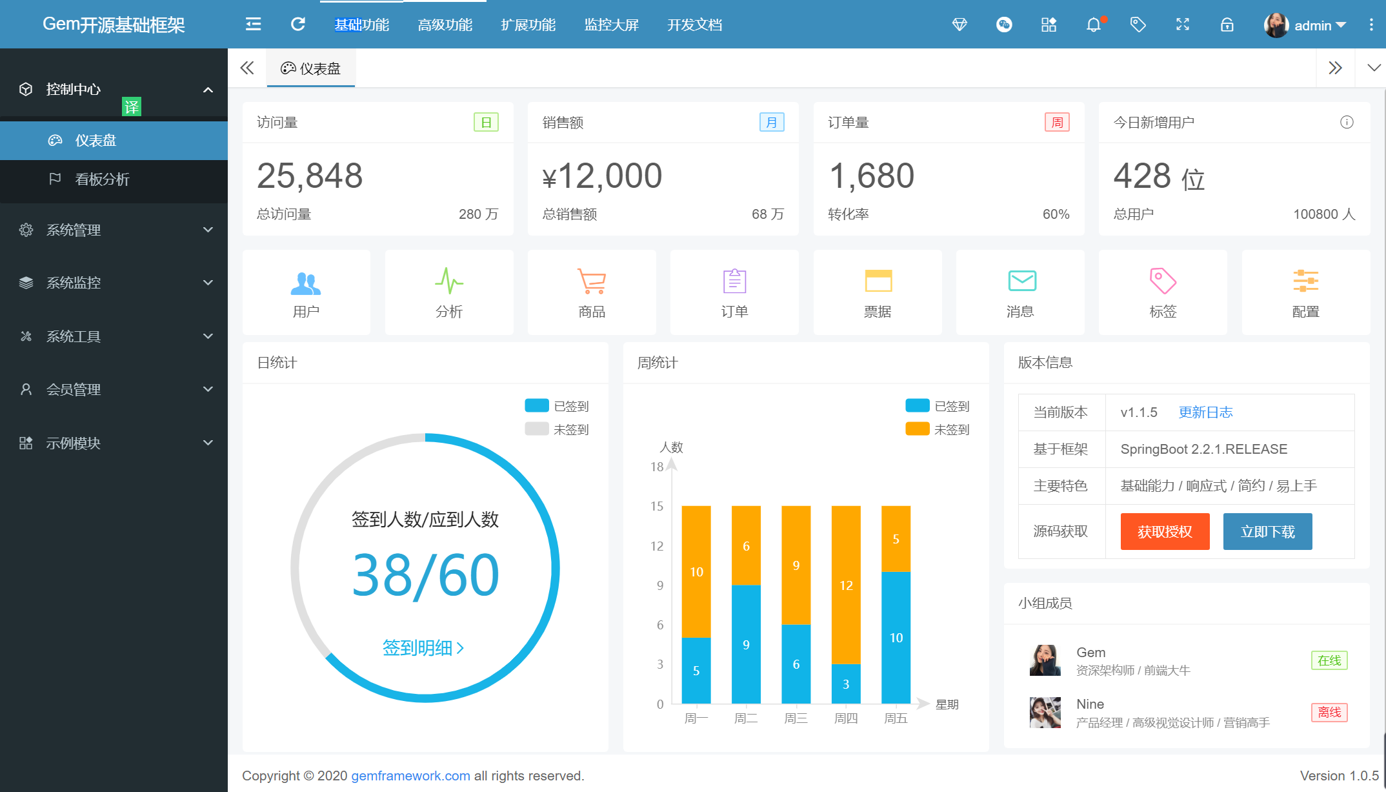Open the 商品 shopping cart shortcut
The height and width of the screenshot is (792, 1386).
591,292
